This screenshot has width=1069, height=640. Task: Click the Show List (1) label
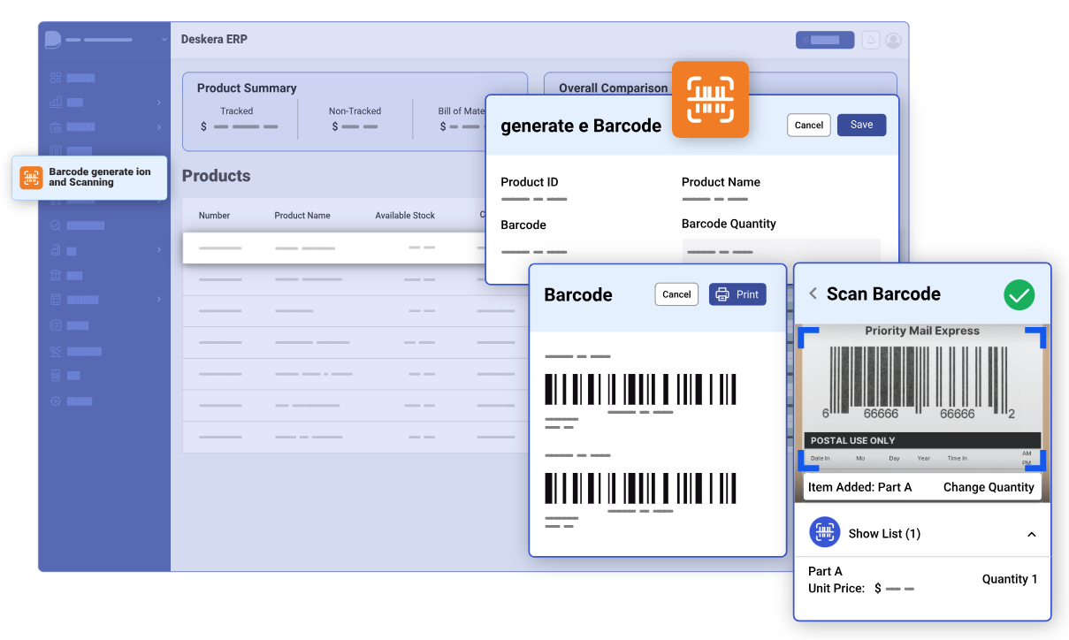pos(884,534)
